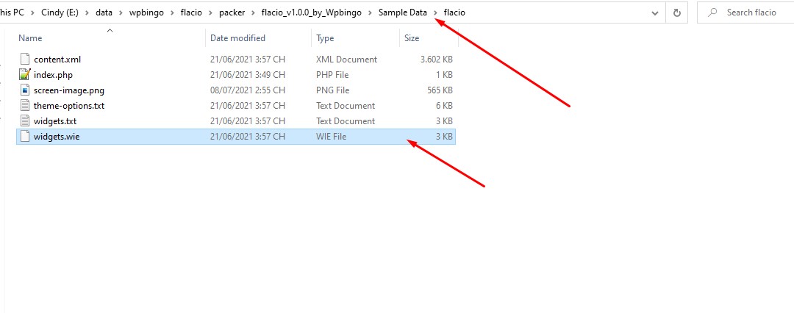Select the screen-image.png file icon
This screenshot has height=313, width=794.
coord(25,90)
